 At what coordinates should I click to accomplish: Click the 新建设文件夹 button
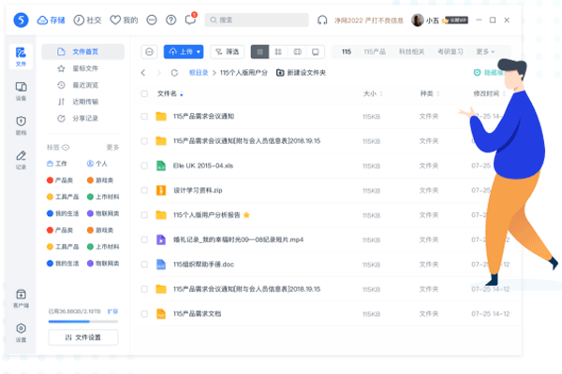(x=301, y=72)
